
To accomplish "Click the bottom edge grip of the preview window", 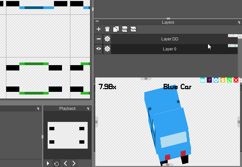I will pos(167,165).
